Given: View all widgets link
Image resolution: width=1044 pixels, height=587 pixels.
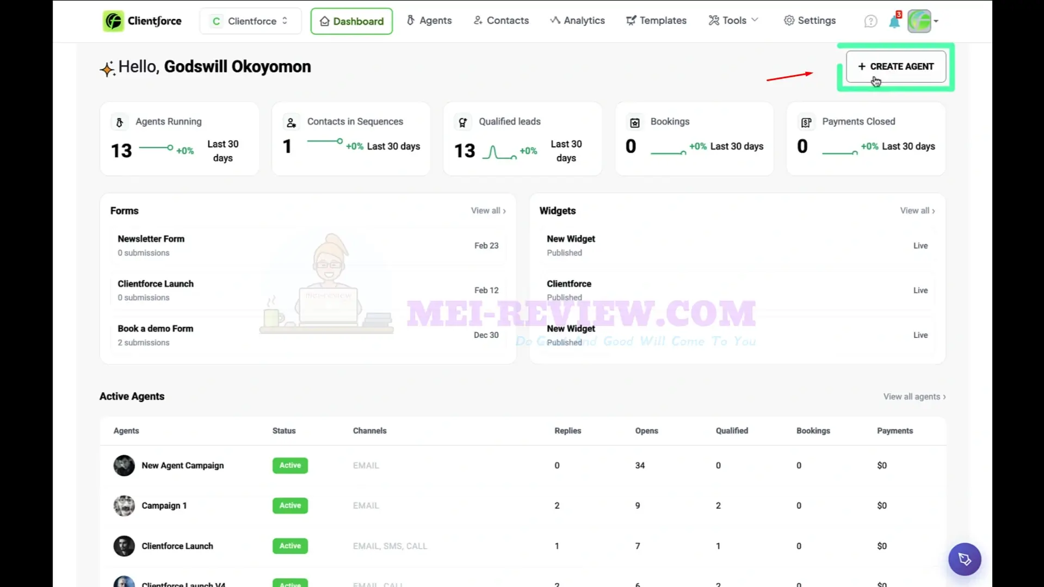Looking at the screenshot, I should point(917,211).
